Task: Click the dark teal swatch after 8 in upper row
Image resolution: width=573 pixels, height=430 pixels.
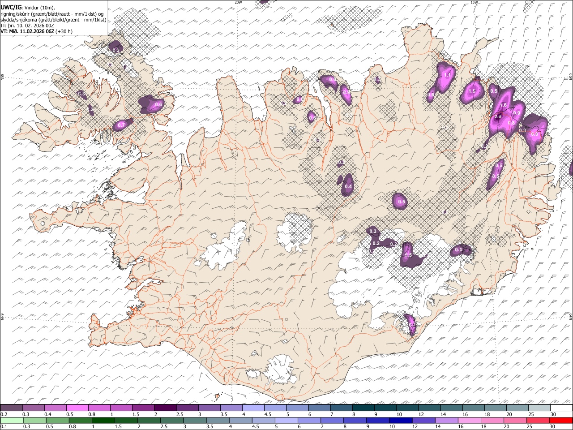Action: (363, 408)
